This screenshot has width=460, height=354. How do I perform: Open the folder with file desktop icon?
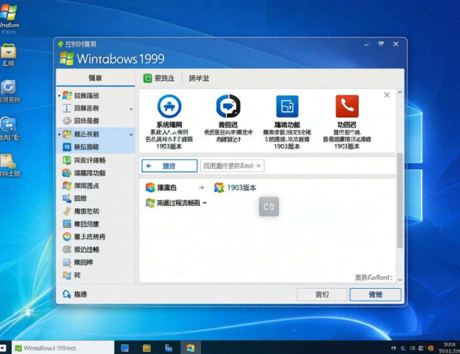pyautogui.click(x=8, y=165)
